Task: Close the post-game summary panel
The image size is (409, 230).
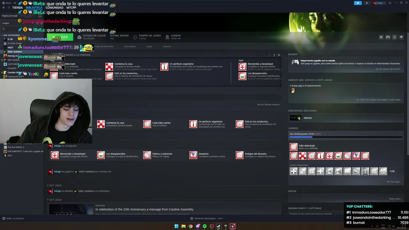Action: [279, 55]
